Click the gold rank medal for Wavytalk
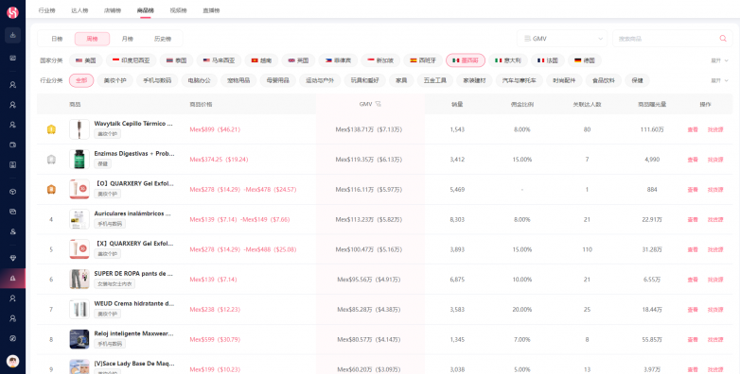Screen dimensions: 740x374 (x=51, y=129)
